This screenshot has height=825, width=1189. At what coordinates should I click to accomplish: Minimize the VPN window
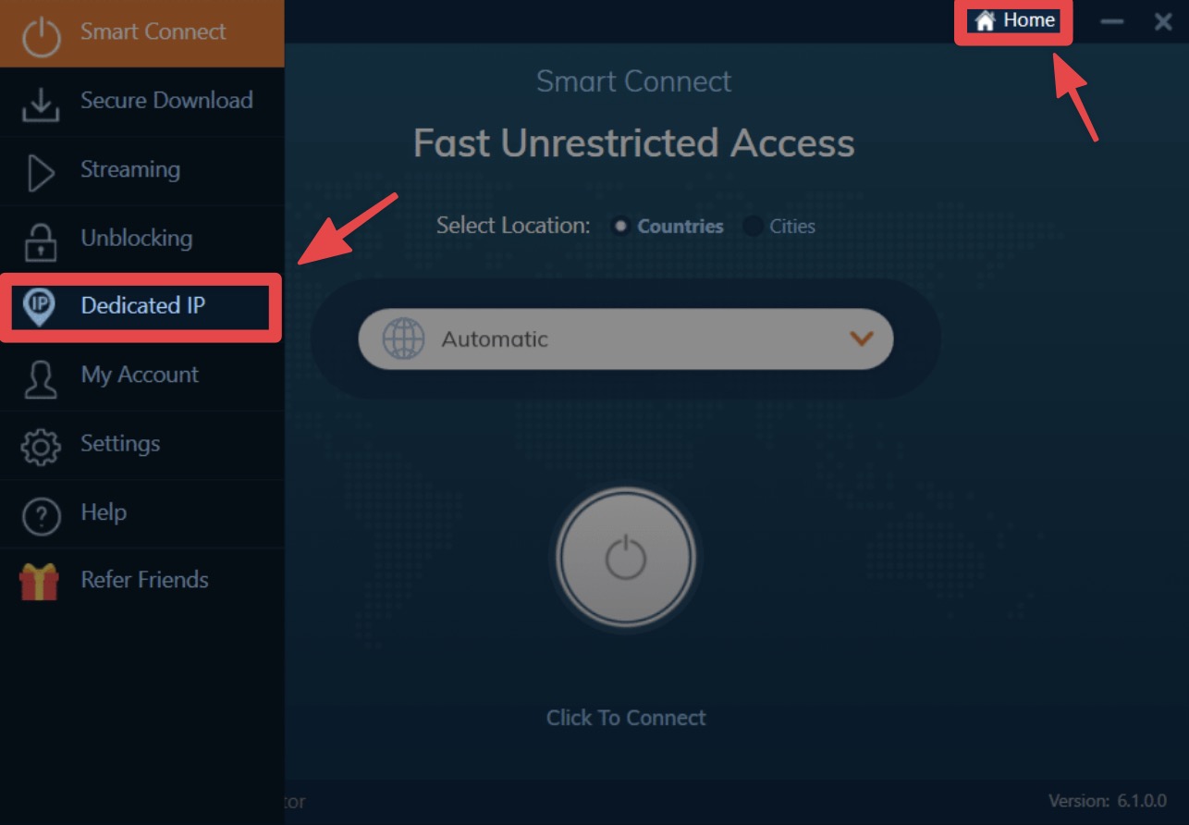coord(1112,21)
